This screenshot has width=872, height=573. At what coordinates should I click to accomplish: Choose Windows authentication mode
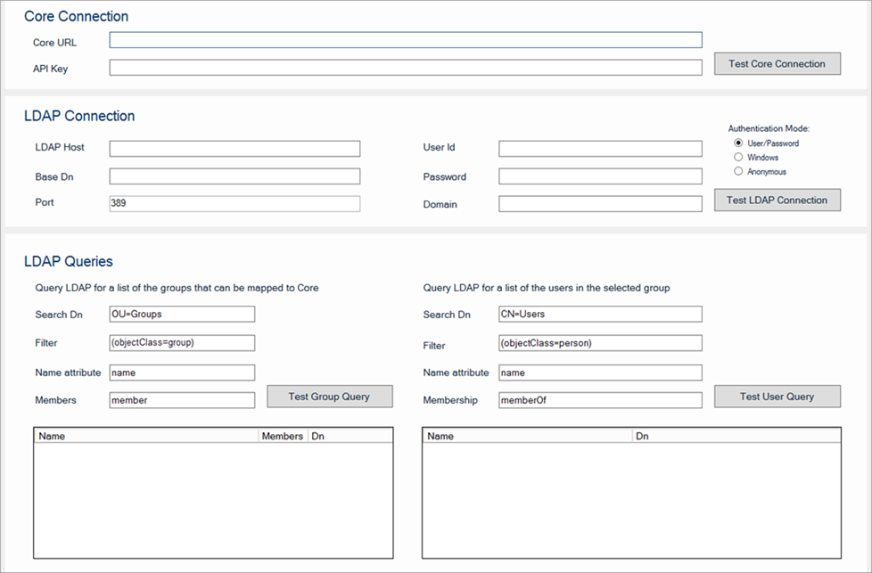pos(738,158)
